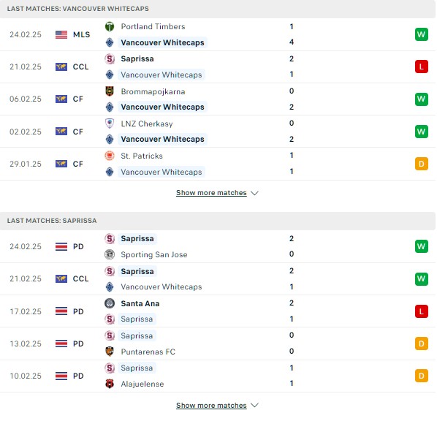Click the Alajuelense team crest
Screen dimensions: 437x421
click(x=110, y=384)
